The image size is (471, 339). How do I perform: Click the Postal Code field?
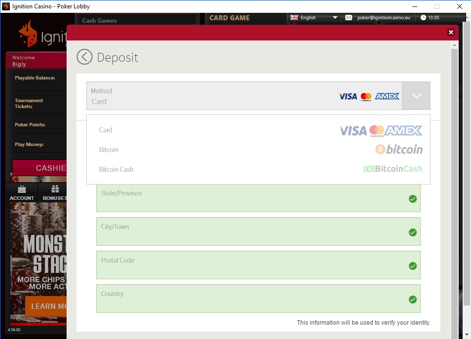pos(258,265)
